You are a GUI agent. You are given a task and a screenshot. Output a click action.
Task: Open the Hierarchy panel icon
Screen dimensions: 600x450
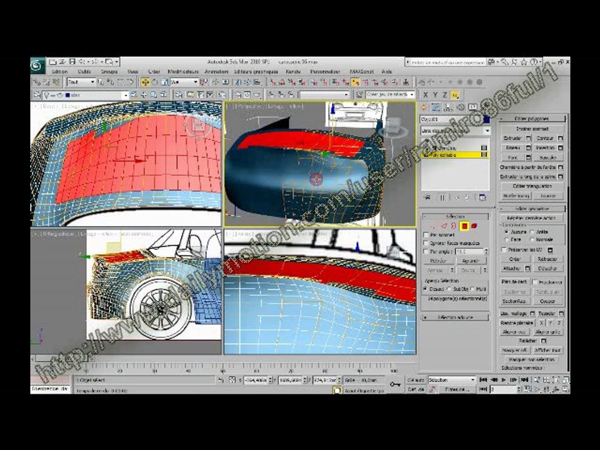point(448,107)
